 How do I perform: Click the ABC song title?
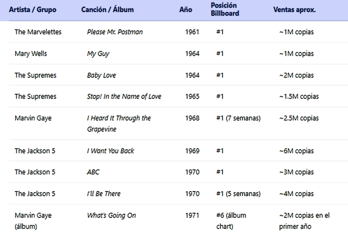(x=93, y=172)
